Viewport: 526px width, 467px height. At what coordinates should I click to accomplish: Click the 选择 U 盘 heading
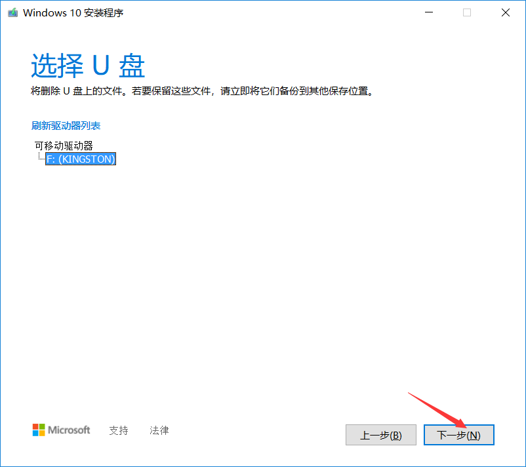88,66
